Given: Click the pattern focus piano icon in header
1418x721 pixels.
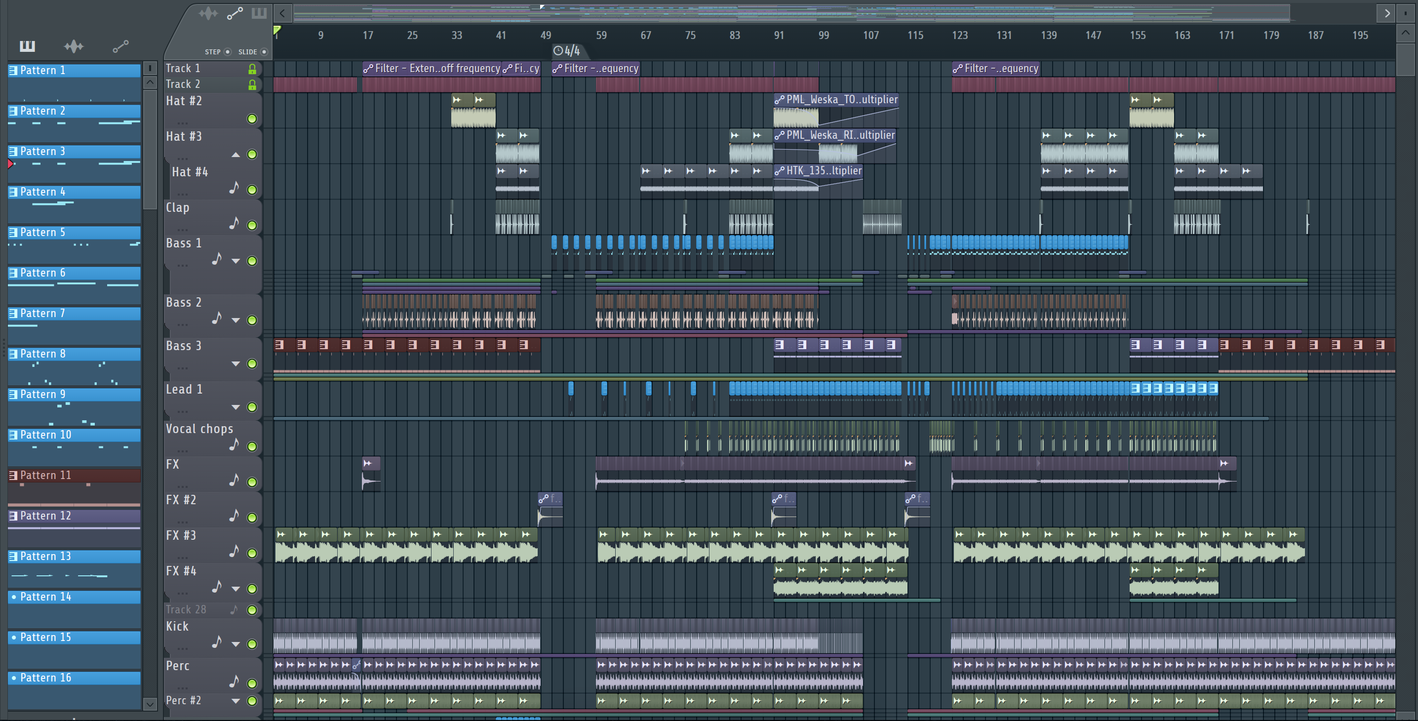Looking at the screenshot, I should point(259,13).
